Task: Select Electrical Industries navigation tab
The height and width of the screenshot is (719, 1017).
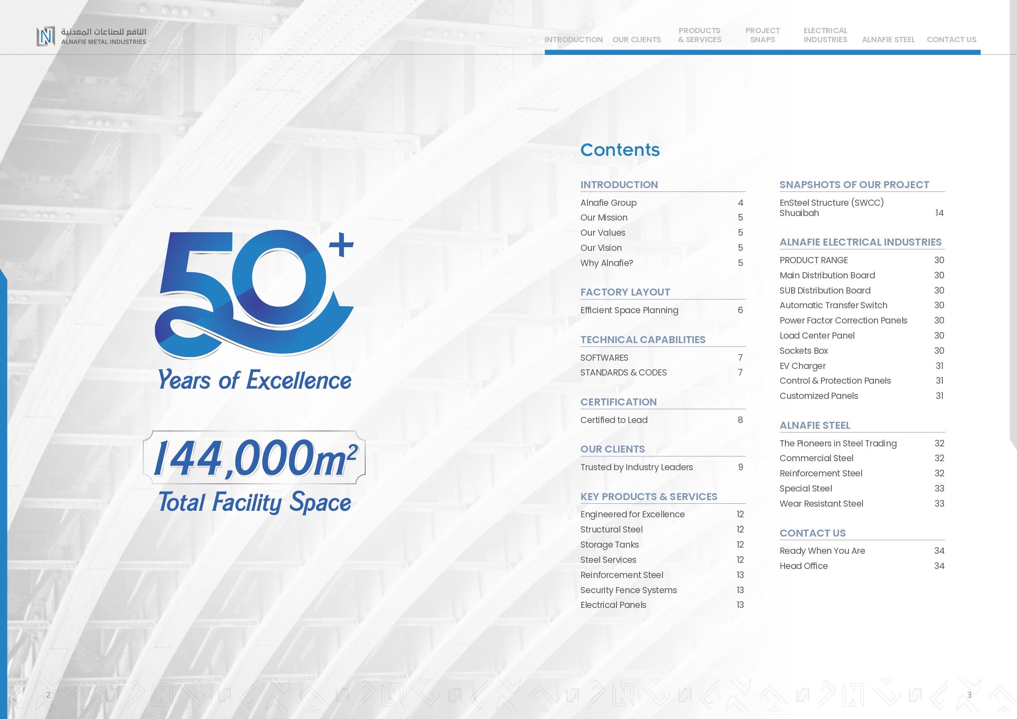Action: pos(825,35)
